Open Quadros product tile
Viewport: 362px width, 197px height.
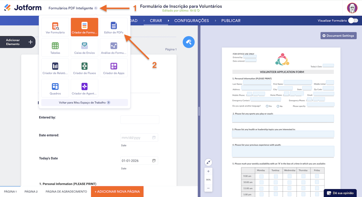tap(55, 88)
